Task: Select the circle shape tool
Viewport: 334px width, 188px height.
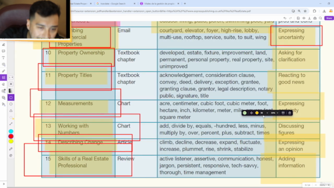Action: click(x=11, y=104)
